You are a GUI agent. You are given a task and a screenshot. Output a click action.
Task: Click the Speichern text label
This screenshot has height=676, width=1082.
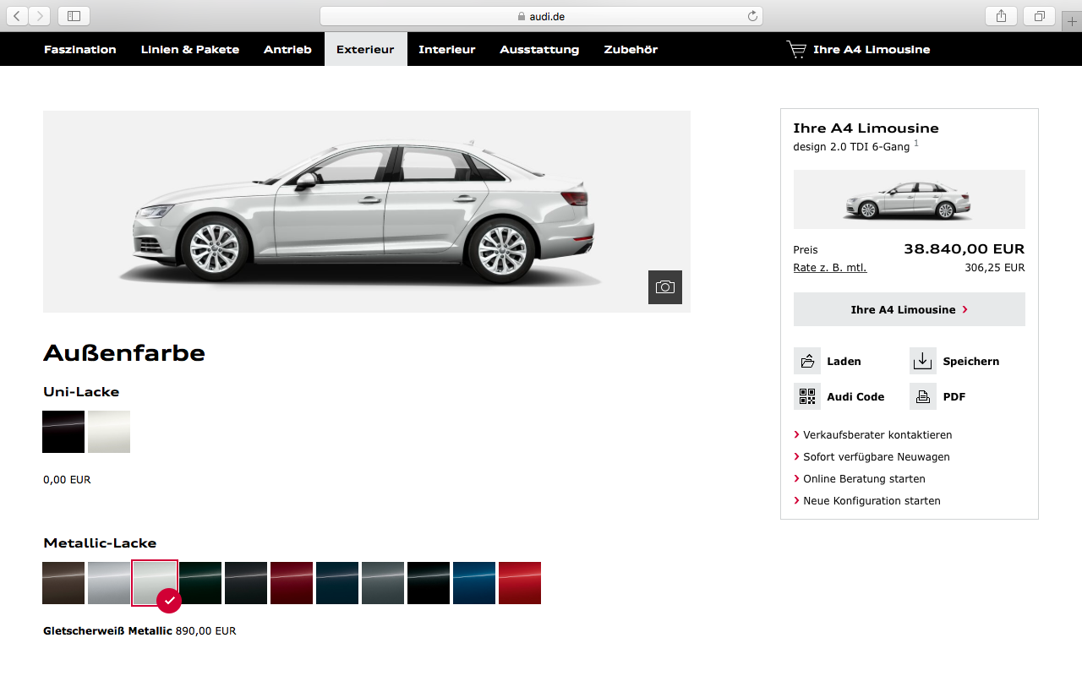point(971,362)
